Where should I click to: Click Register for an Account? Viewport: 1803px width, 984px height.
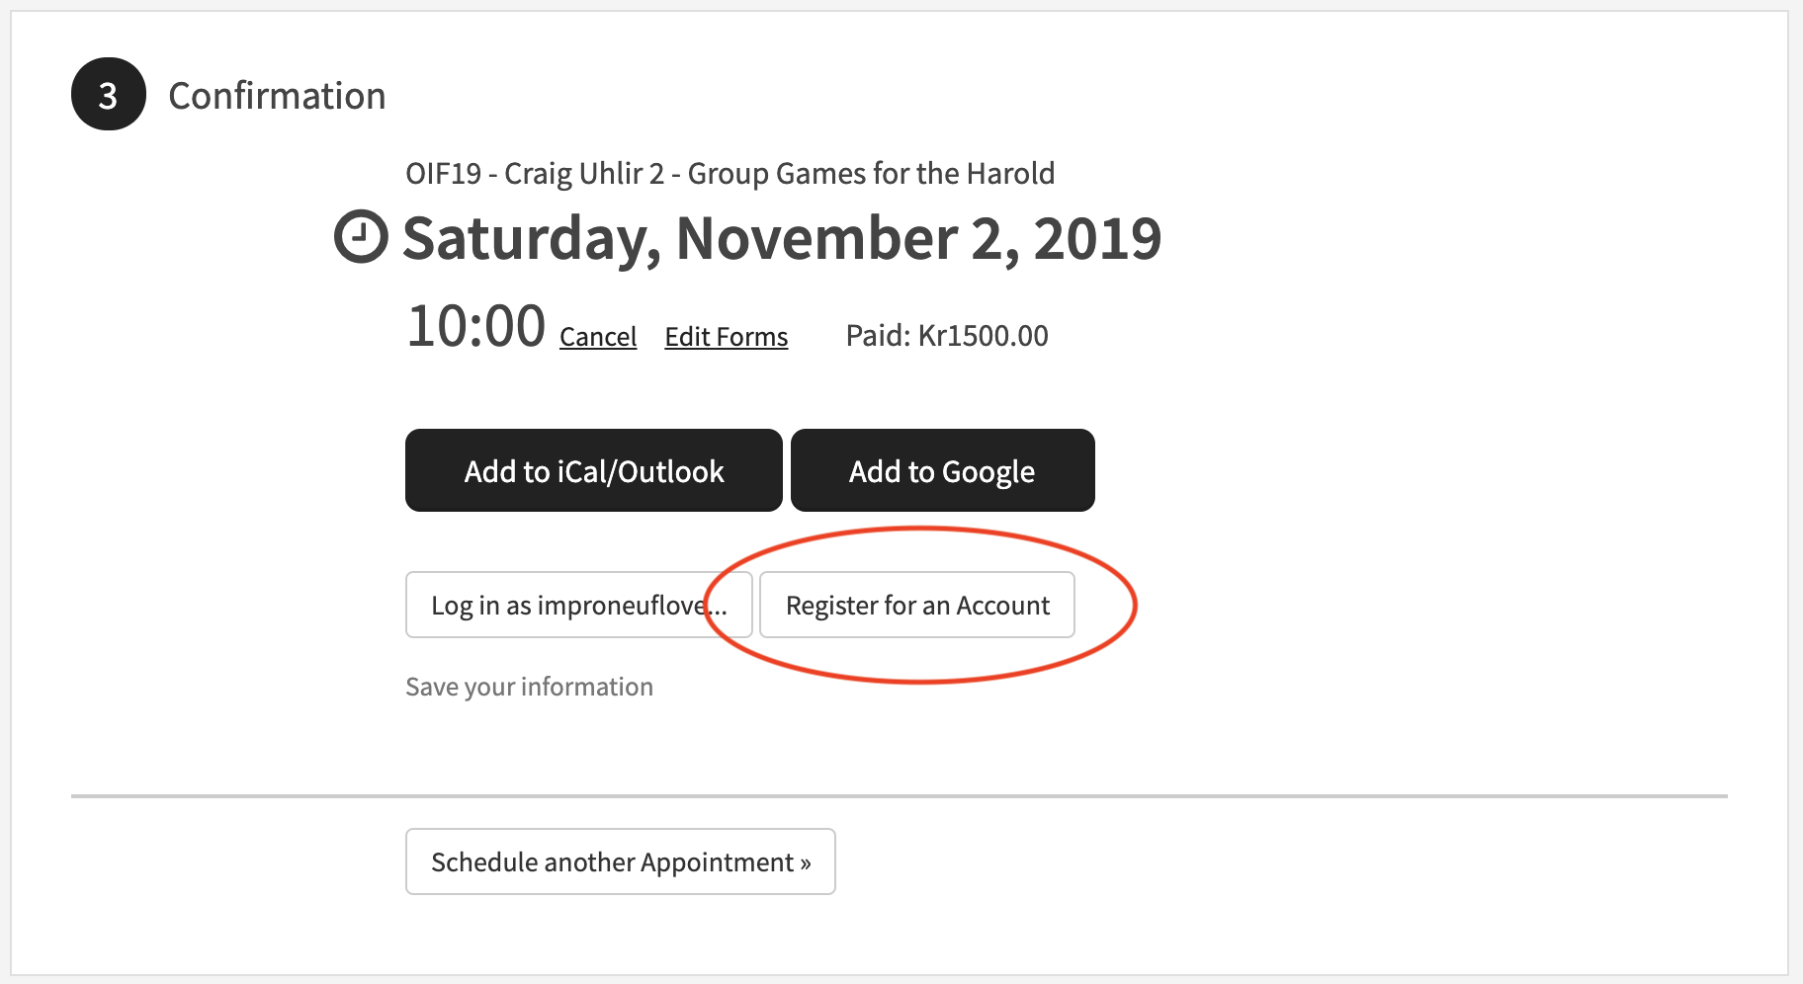click(x=917, y=605)
